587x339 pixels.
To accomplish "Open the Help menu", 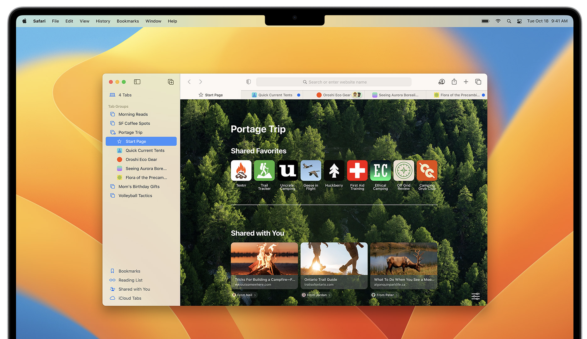I will [x=172, y=21].
